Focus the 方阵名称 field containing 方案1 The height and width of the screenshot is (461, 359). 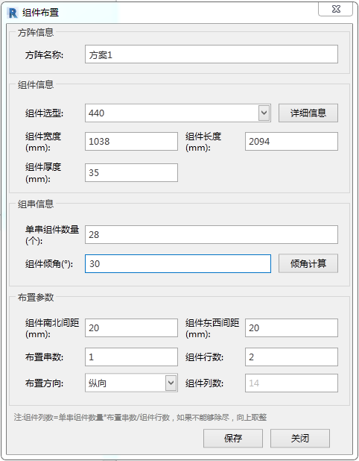[212, 54]
